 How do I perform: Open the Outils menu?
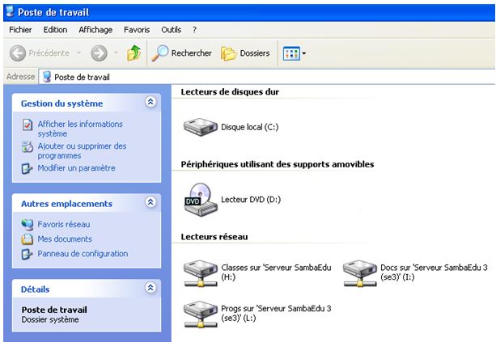click(x=172, y=30)
